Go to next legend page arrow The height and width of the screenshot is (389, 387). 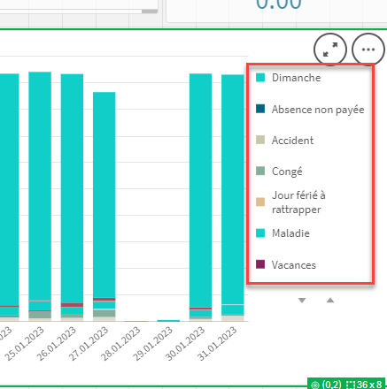click(302, 301)
